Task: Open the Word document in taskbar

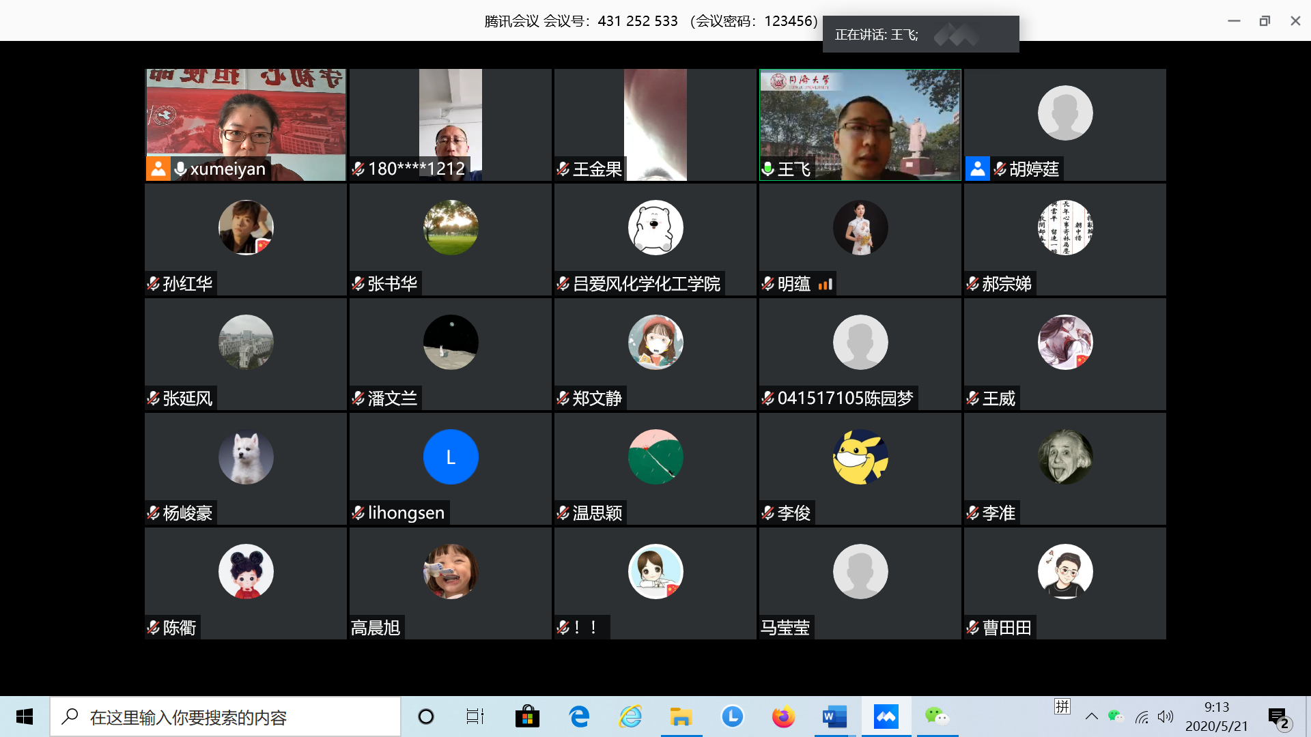Action: [x=834, y=717]
